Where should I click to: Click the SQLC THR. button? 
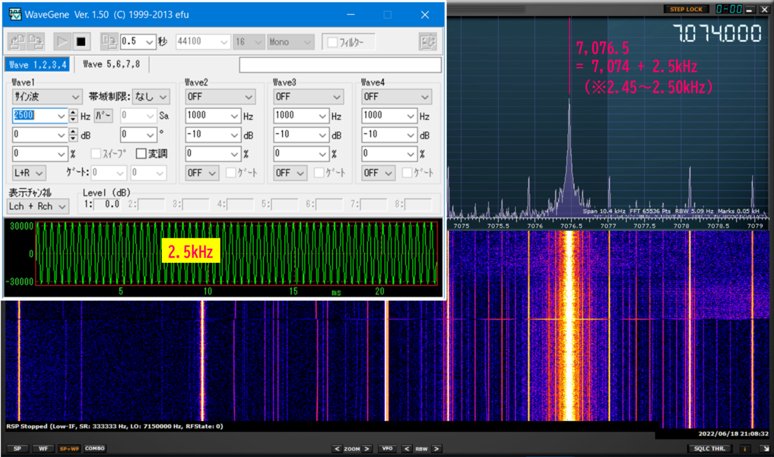(710, 449)
